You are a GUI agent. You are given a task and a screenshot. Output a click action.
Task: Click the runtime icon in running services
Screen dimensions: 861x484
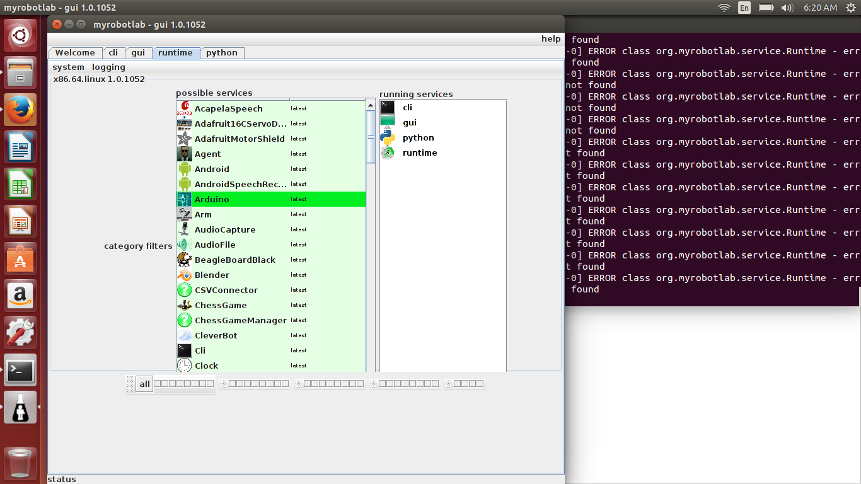(x=388, y=153)
